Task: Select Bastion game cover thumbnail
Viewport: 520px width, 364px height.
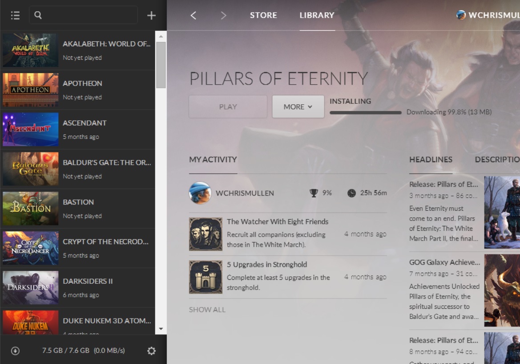Action: pyautogui.click(x=31, y=208)
